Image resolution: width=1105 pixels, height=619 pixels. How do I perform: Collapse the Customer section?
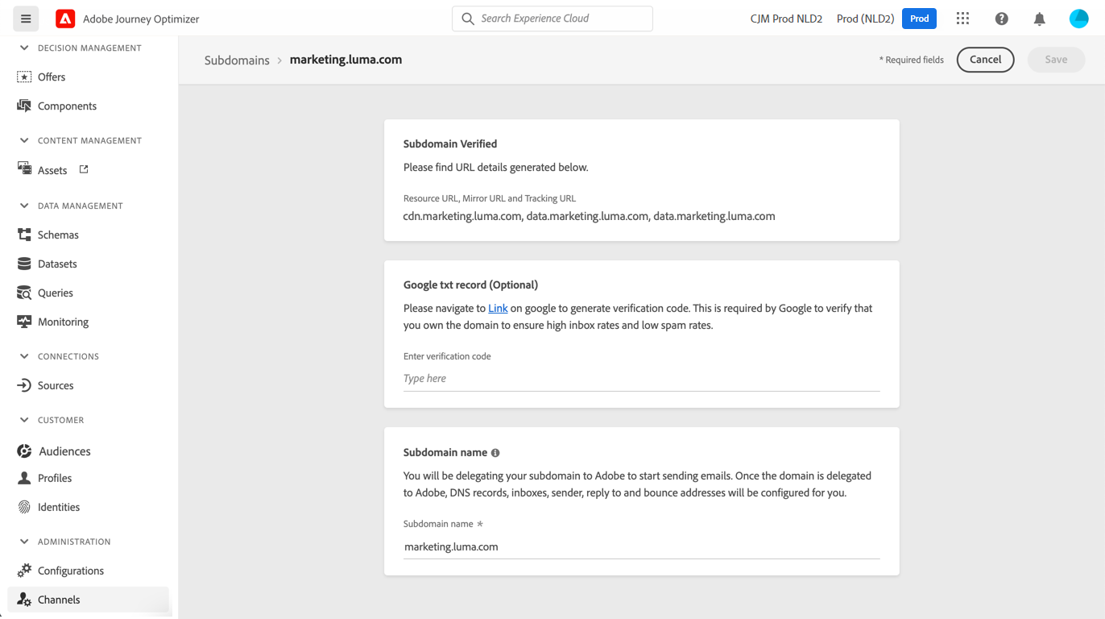click(24, 420)
